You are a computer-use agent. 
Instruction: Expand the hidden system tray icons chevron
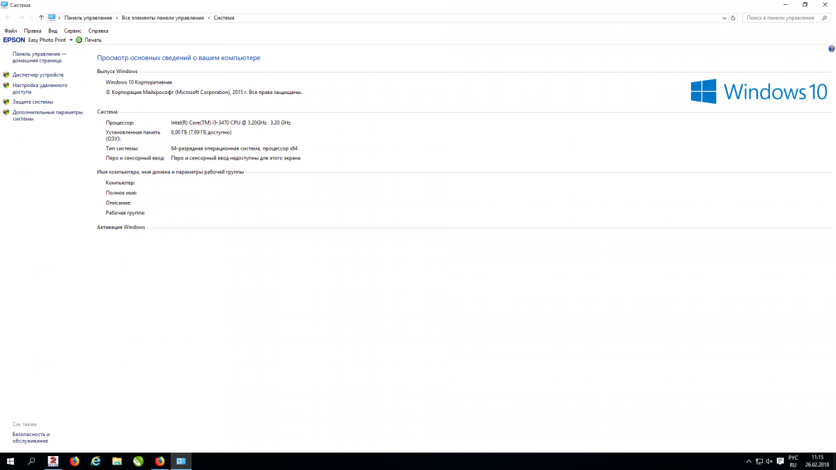[748, 461]
